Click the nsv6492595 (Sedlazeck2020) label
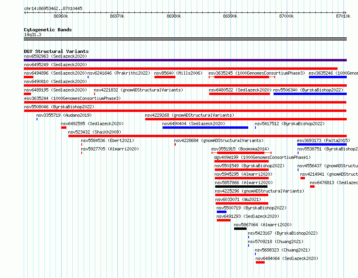Image resolution: width=358 pixels, height=278 pixels. [x=92, y=124]
